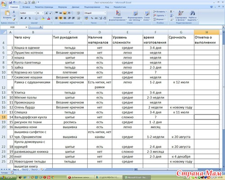225x180 pixels.
Task: Click the Windows Пуск start button
Action: [8, 178]
